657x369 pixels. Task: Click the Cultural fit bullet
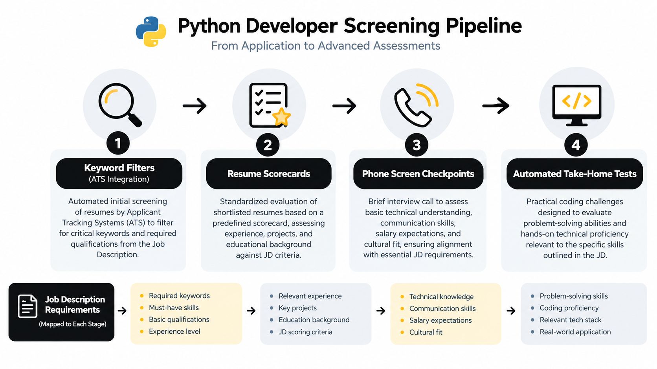point(421,332)
